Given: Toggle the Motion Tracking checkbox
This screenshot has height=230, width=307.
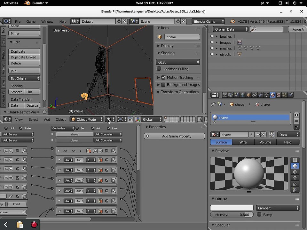Looking at the screenshot, I should 163,77.
